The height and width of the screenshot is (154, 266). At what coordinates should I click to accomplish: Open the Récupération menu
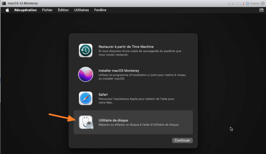[x=26, y=10]
